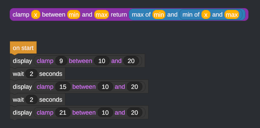Screen dimensions: 260x128
Task: Click the value 10 in the third clamp call
Action: click(x=105, y=113)
